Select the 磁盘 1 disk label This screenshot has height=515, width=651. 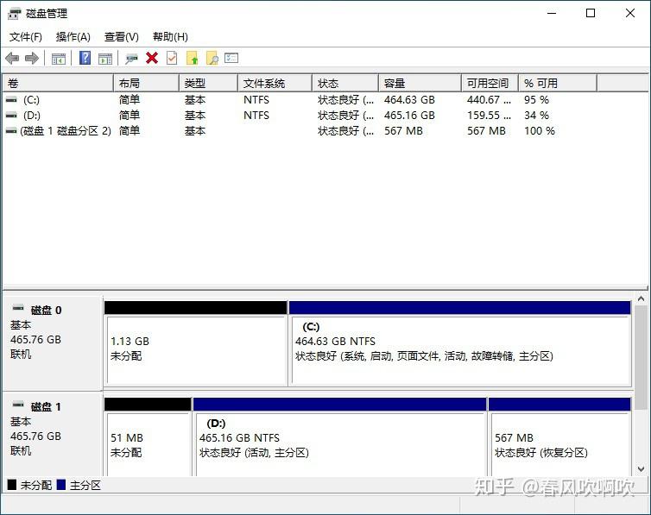(46, 407)
